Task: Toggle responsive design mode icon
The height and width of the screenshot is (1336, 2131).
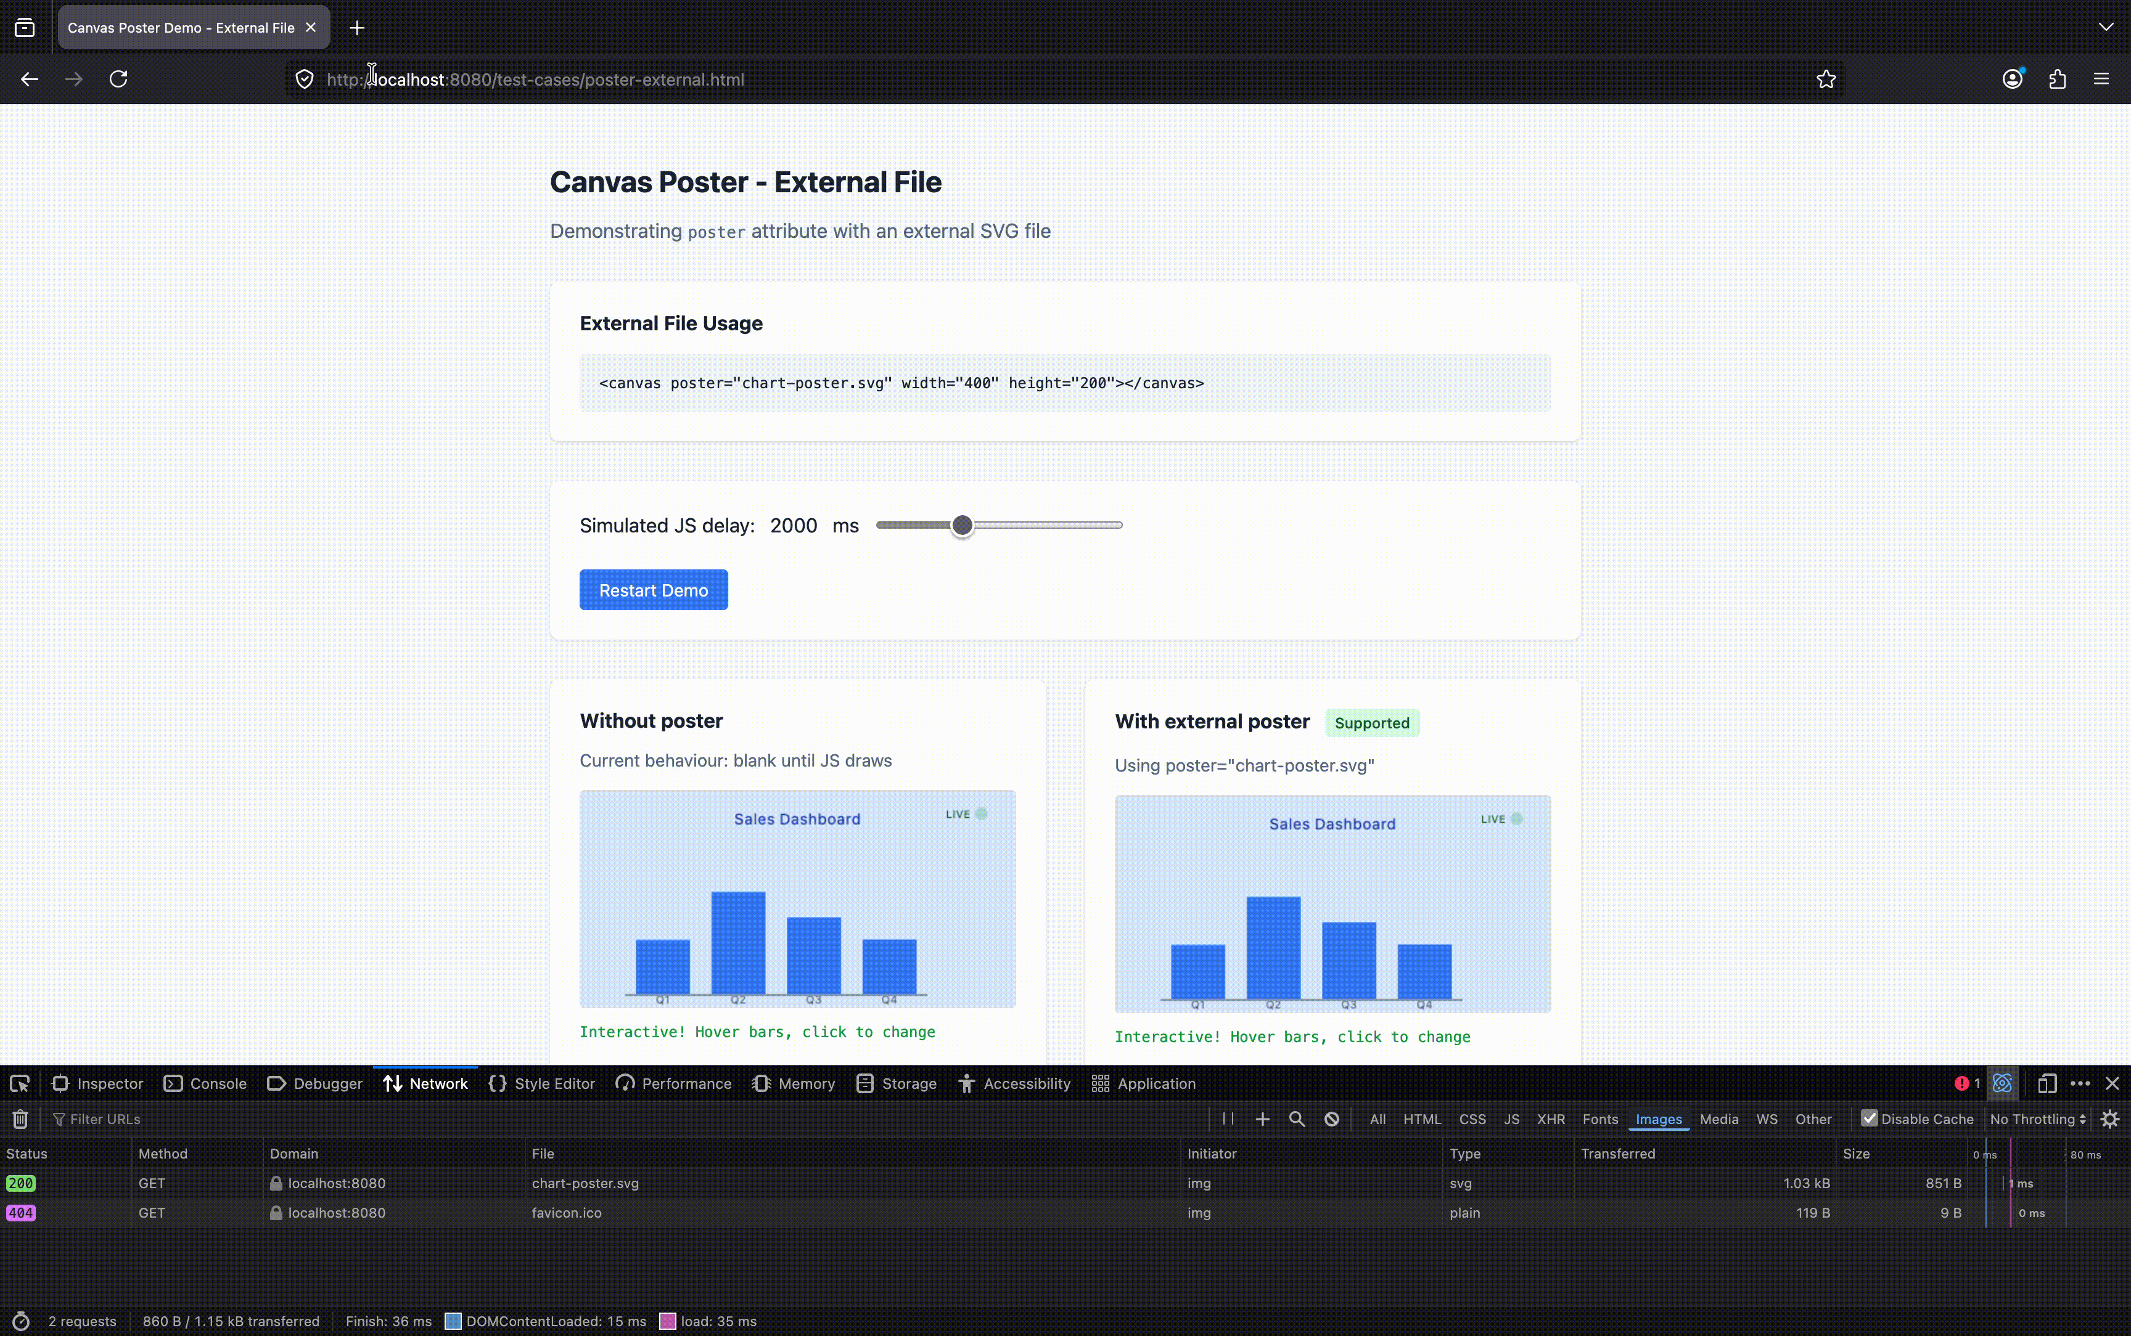Action: 2047,1083
